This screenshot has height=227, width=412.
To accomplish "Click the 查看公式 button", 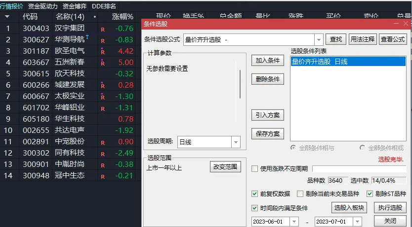I will point(393,39).
